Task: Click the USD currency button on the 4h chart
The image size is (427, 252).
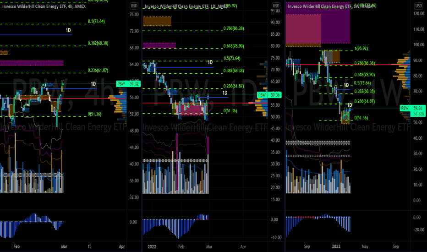Action: [134, 5]
